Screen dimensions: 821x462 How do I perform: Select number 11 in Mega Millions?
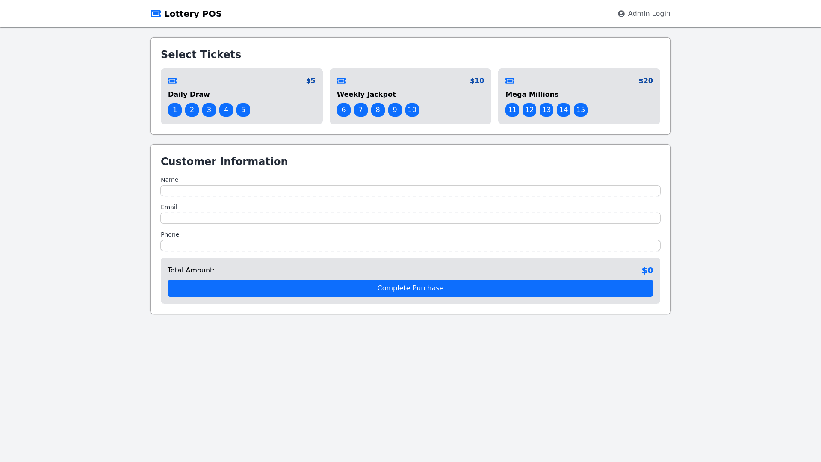(x=512, y=110)
